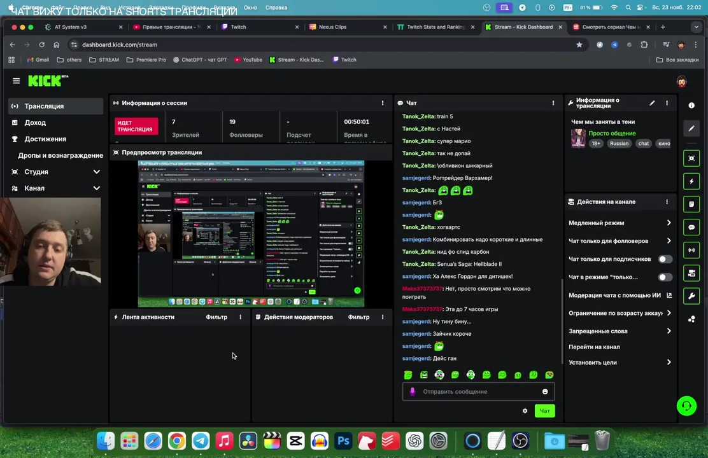
Task: Reload the dashboard page
Action: point(41,45)
